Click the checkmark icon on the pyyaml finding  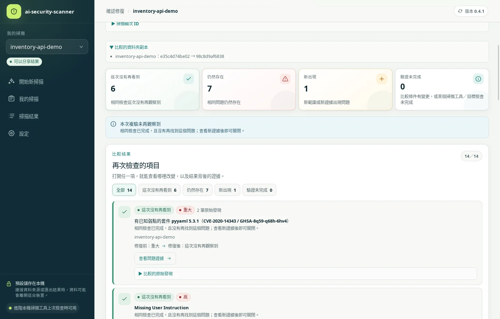pyautogui.click(x=124, y=212)
